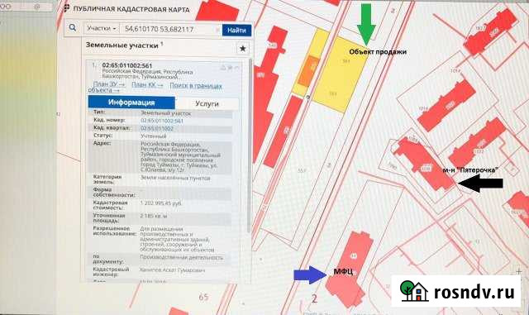Open the План КК link

pos(147,84)
